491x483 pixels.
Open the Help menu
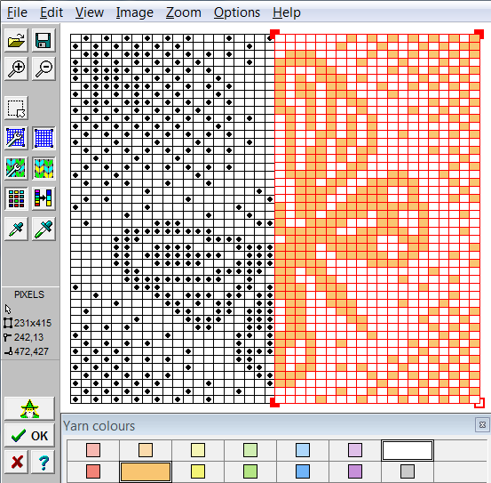coord(287,12)
